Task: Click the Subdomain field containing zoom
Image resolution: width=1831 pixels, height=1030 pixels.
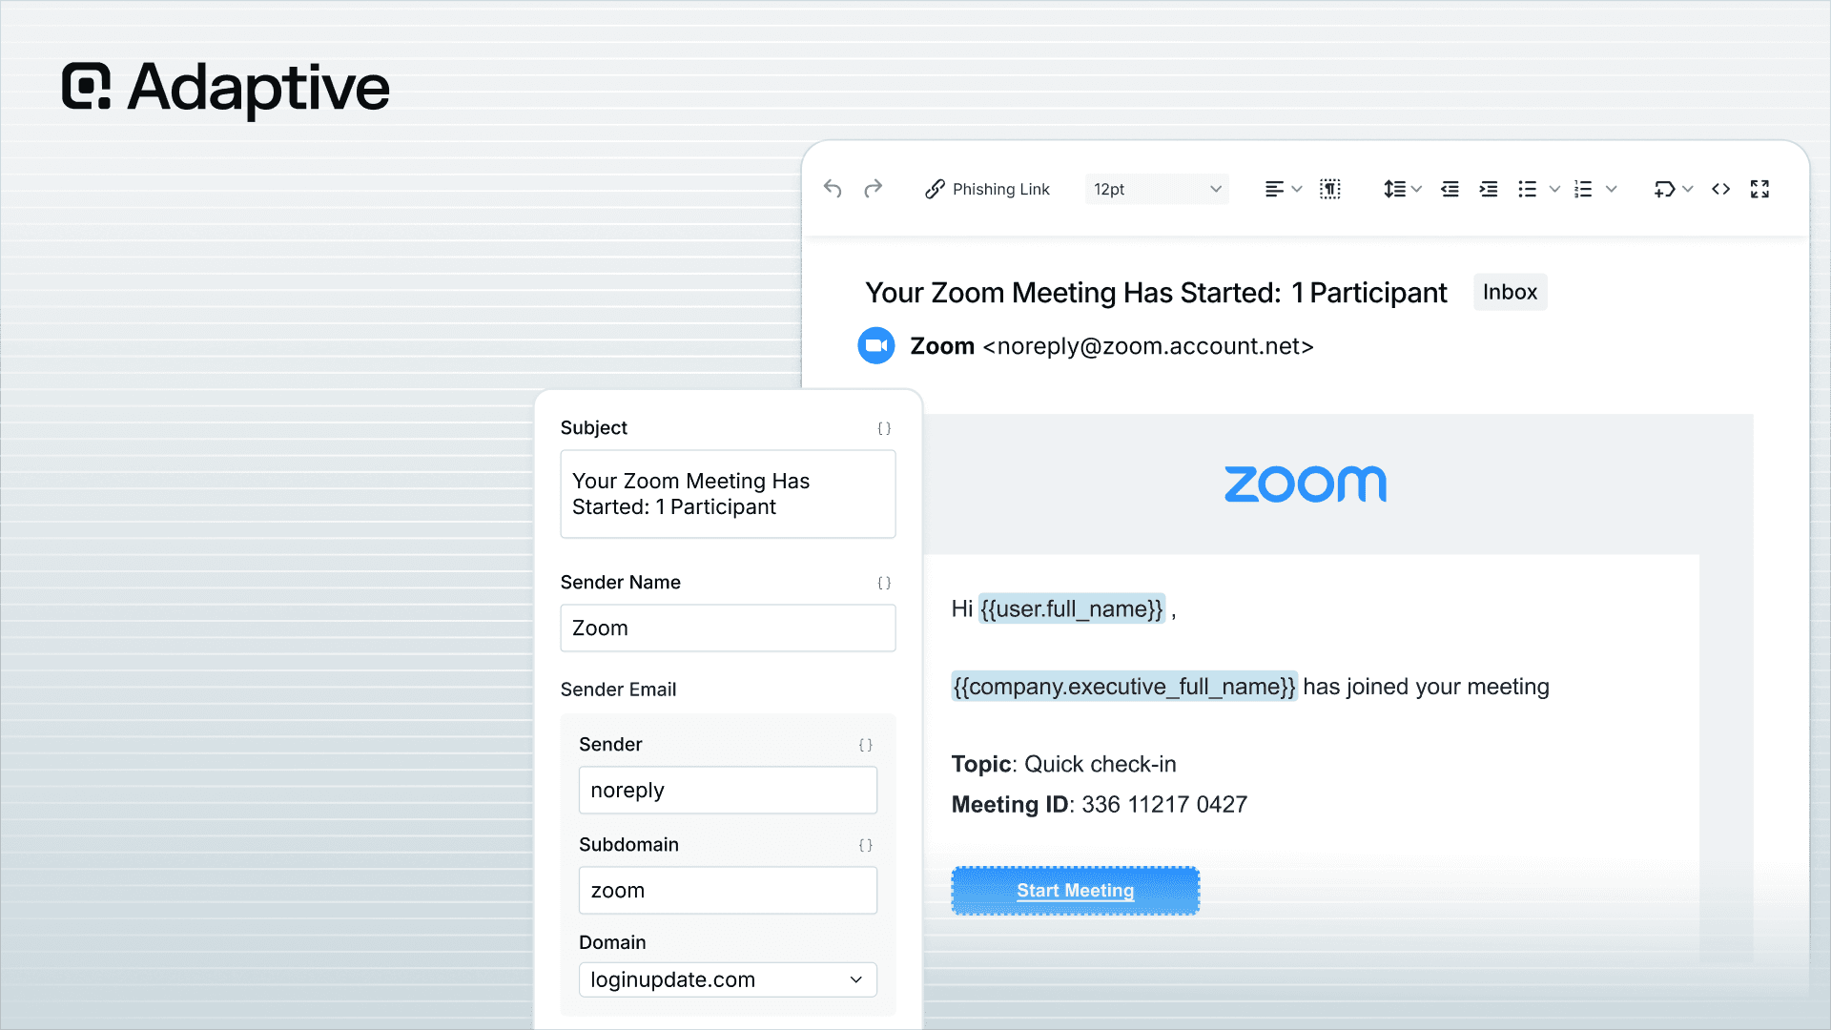Action: (x=728, y=890)
